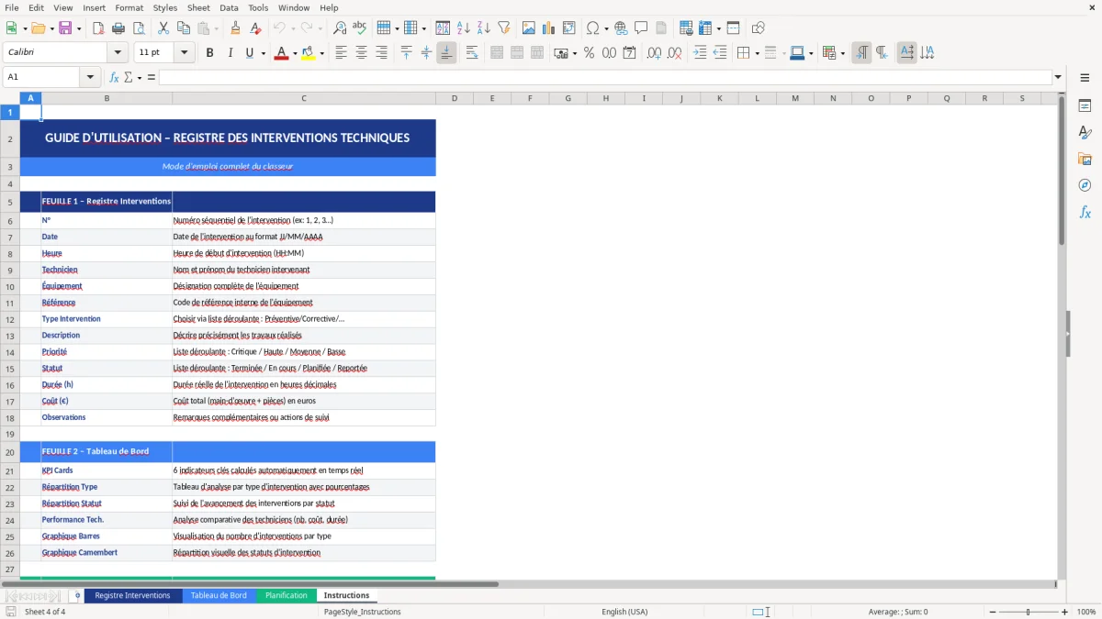Expand the Font Size dropdown
The height and width of the screenshot is (619, 1102).
pos(184,53)
